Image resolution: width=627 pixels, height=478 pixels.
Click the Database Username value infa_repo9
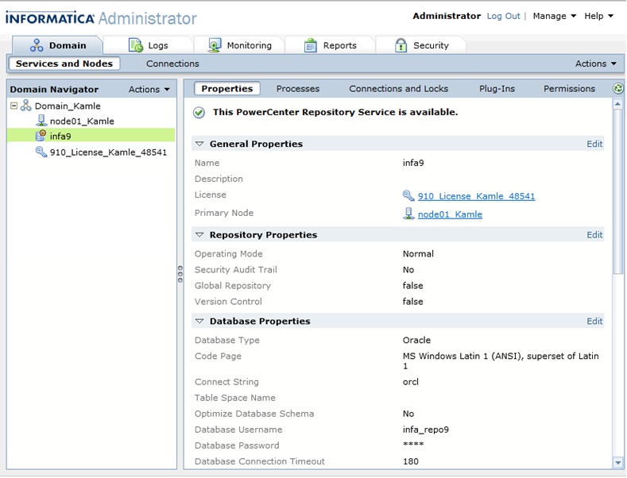point(425,430)
